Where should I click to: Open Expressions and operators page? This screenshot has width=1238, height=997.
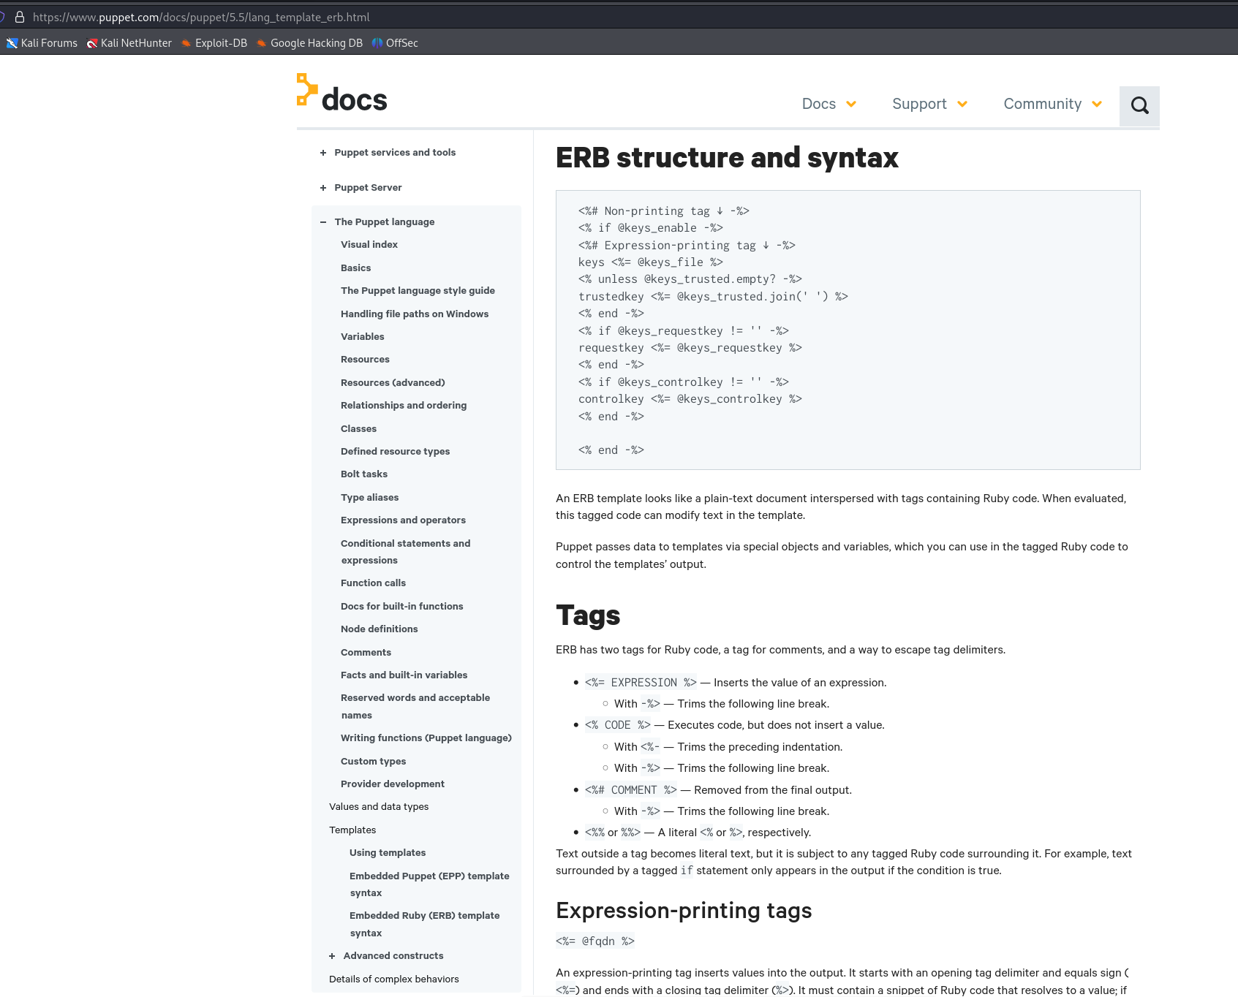coord(403,520)
